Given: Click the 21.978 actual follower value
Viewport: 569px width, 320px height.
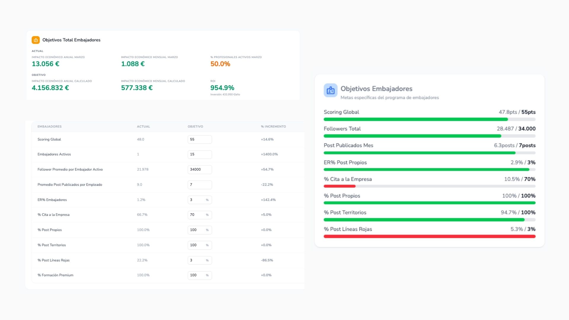Looking at the screenshot, I should [x=143, y=169].
